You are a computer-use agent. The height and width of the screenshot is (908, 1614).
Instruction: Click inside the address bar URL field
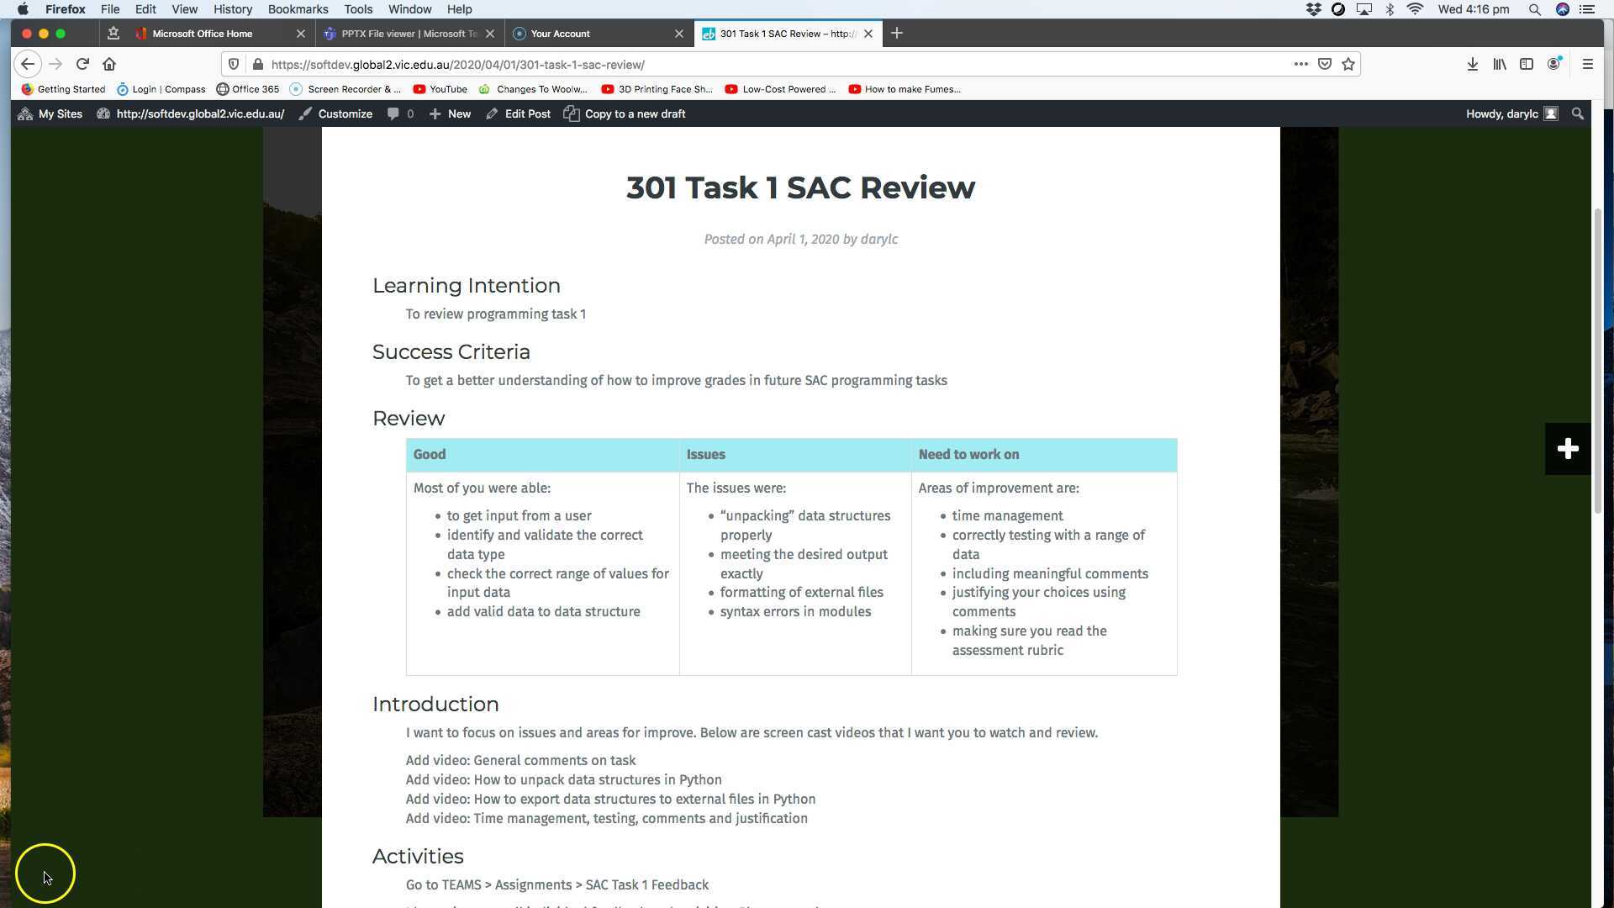click(x=588, y=64)
